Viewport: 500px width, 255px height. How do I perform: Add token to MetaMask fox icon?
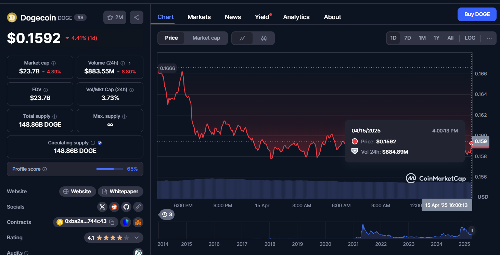(138, 222)
